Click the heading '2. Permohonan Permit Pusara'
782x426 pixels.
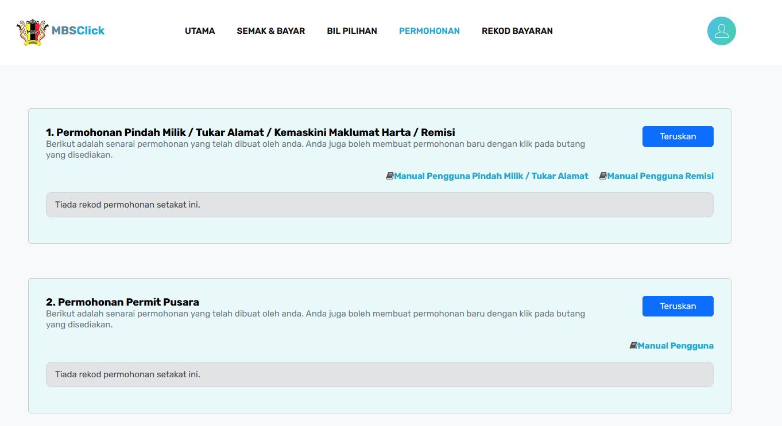click(x=122, y=302)
